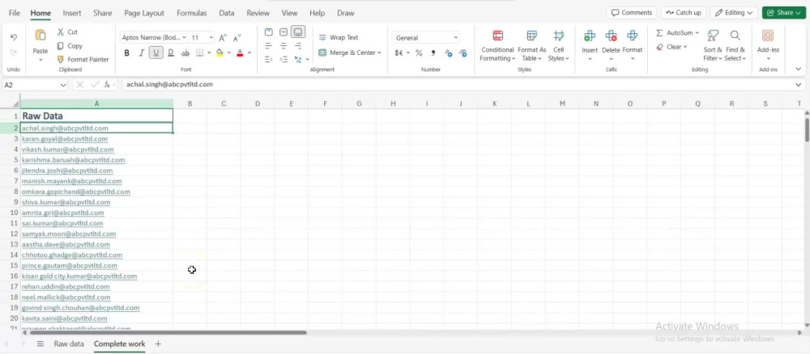Screen dimensions: 810x354
Task: Apply comma style number format
Action: (x=433, y=53)
